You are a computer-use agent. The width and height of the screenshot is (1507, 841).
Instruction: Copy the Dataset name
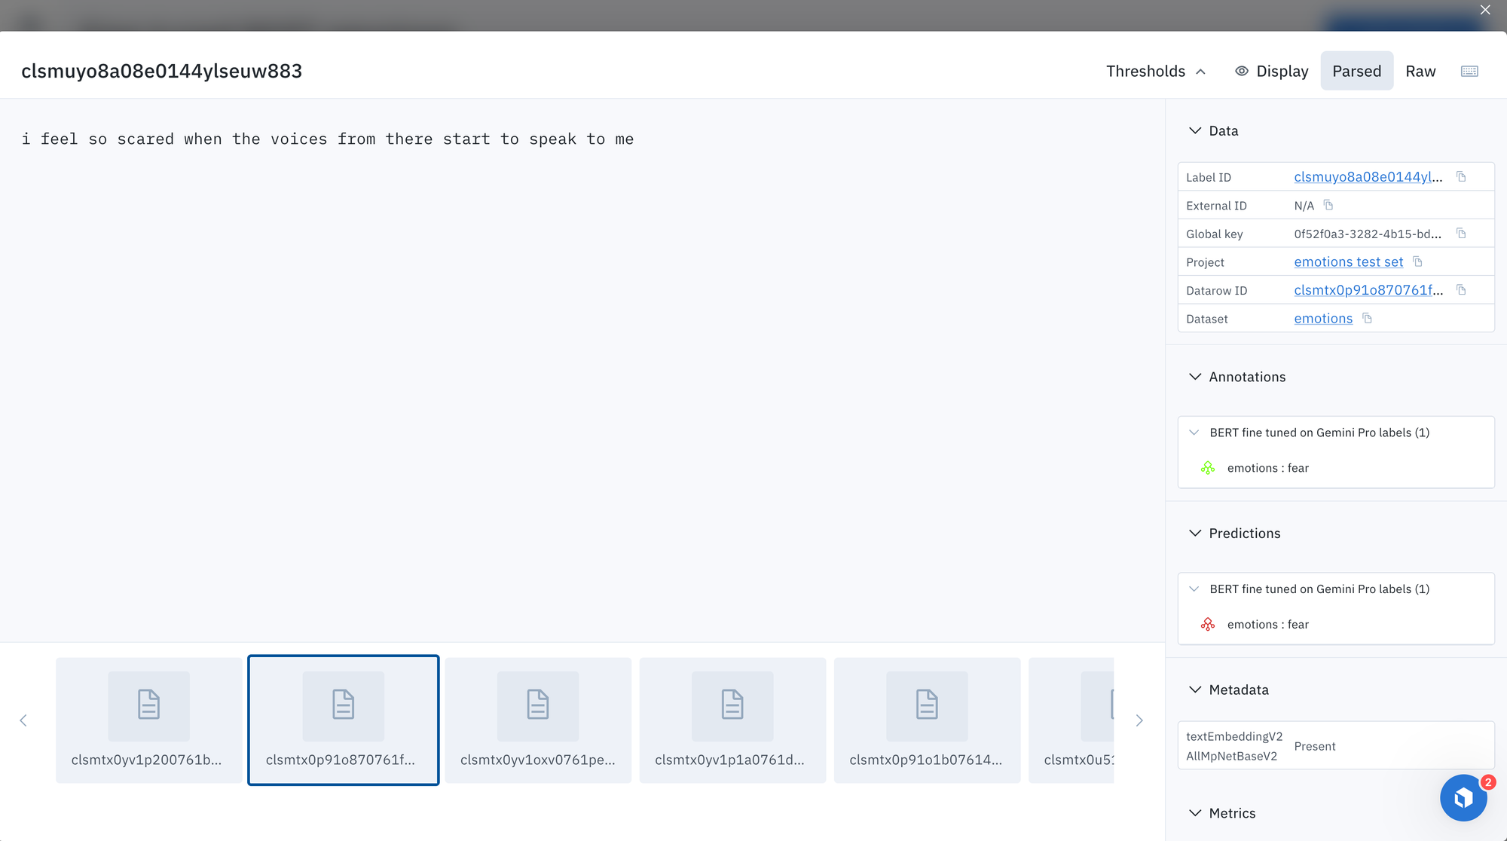pos(1367,318)
